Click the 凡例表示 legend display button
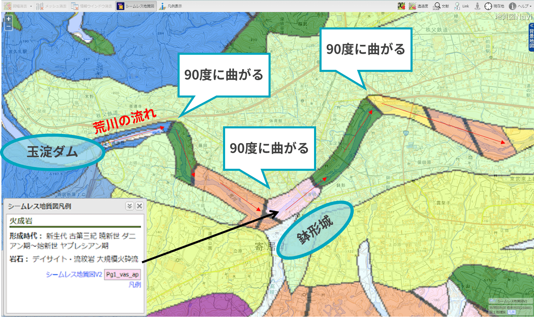534x317 pixels. coord(171,6)
